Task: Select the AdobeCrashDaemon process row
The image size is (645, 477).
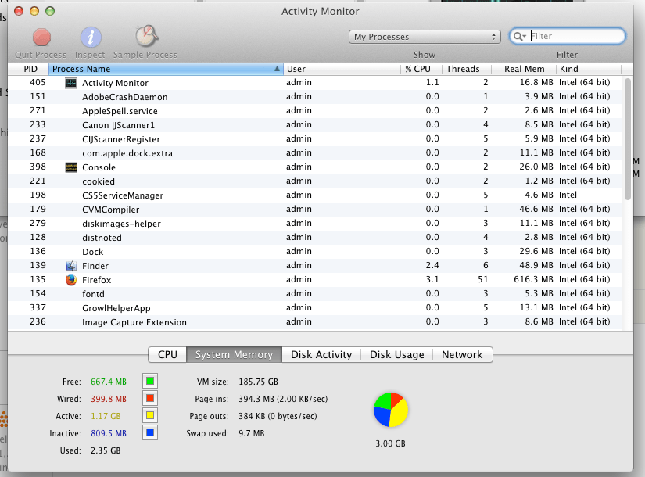Action: coord(314,97)
